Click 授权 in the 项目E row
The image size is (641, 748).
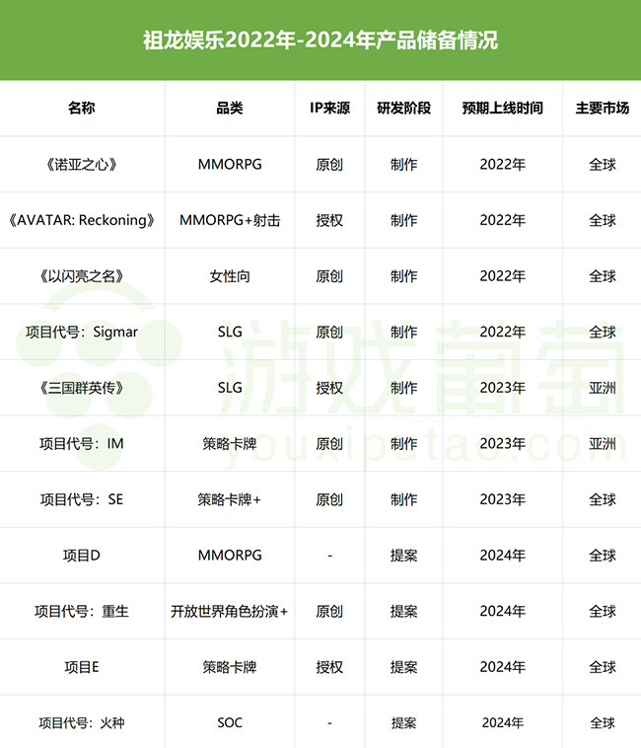click(x=329, y=667)
